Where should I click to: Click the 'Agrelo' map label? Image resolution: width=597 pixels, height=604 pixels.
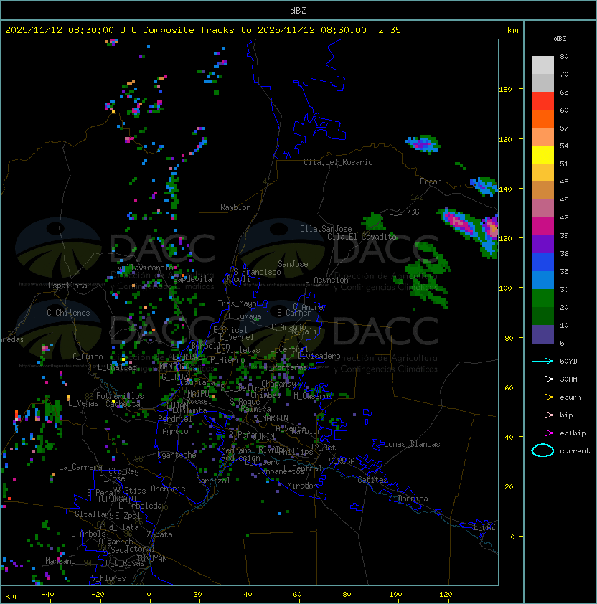[x=175, y=431]
